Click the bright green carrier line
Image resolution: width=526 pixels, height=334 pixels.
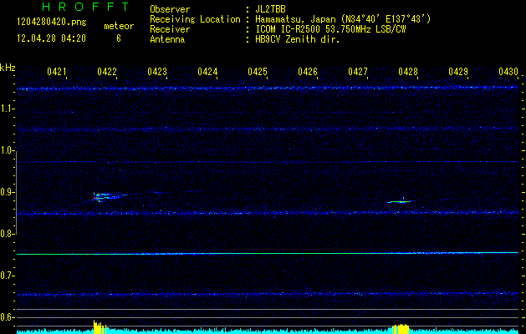tap(268, 253)
